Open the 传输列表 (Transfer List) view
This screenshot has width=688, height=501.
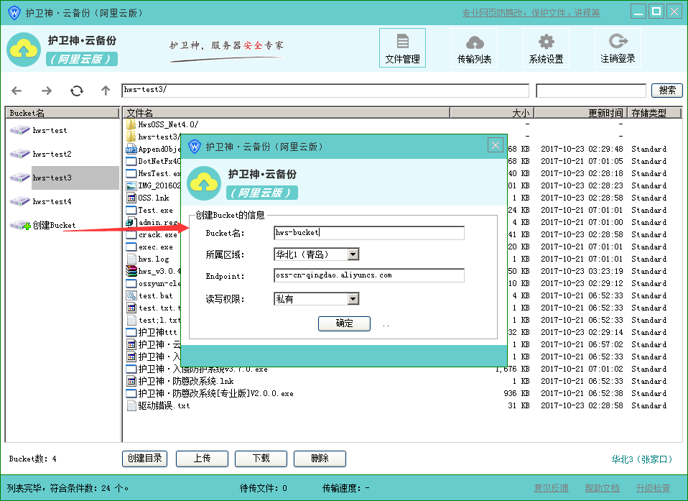coord(474,47)
